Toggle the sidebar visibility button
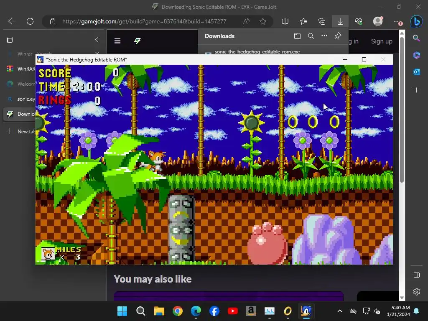Viewport: 428px width, 321px height. coord(417,275)
